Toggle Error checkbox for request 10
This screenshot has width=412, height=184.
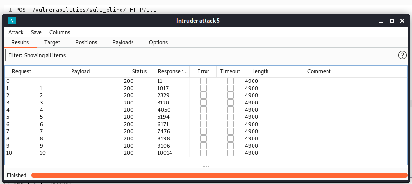204,153
